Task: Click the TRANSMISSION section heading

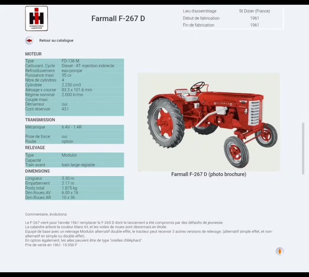Action: coord(40,120)
